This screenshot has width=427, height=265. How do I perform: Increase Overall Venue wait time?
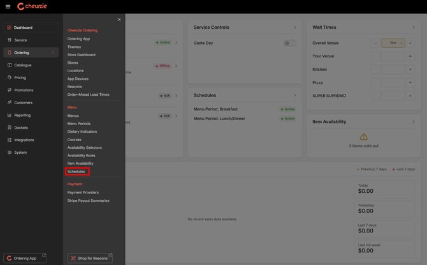(410, 43)
